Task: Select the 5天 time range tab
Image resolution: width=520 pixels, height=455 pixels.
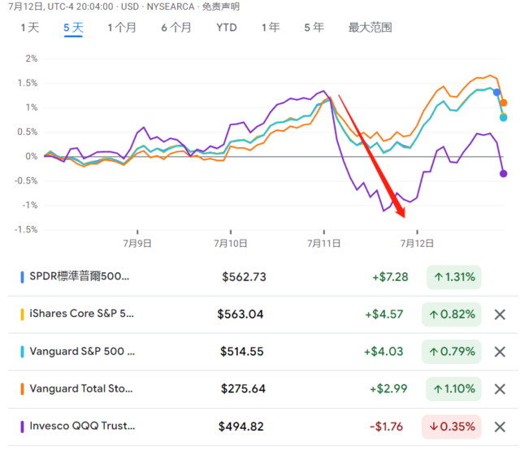Action: click(73, 28)
